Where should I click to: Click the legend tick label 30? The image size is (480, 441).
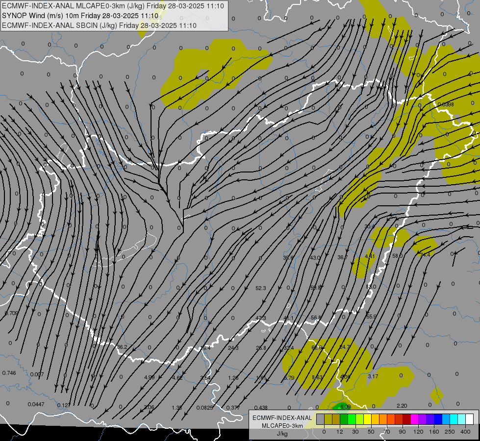click(355, 432)
